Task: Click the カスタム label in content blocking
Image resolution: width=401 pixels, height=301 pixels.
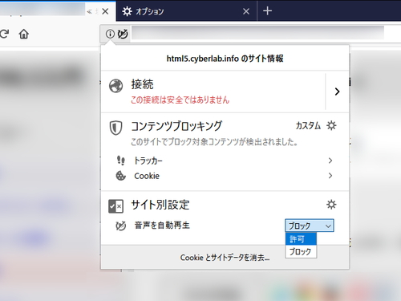Action: coord(308,125)
